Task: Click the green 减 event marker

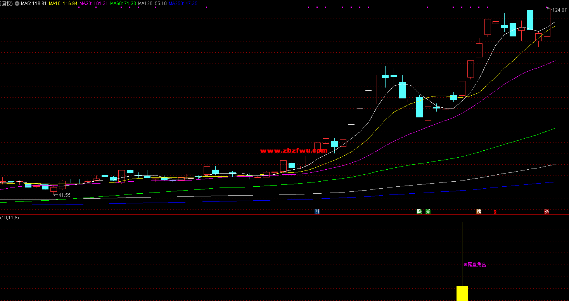Action: pos(427,212)
